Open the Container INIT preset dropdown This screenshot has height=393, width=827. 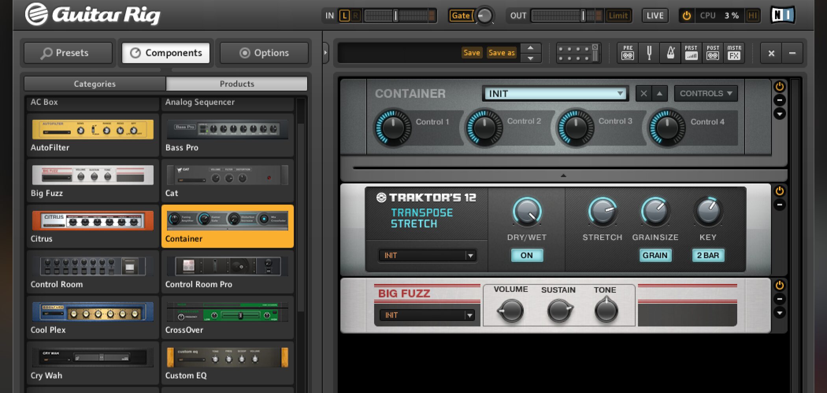point(555,94)
